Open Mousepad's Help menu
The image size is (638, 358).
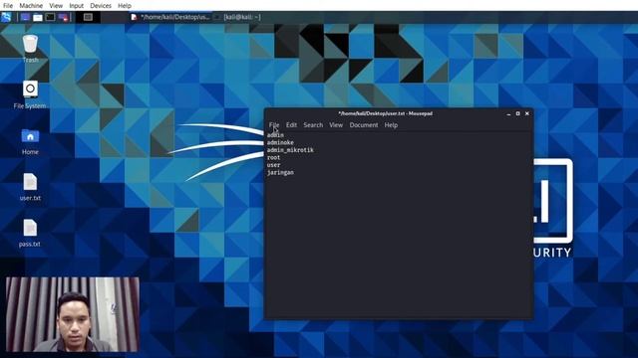tap(391, 125)
